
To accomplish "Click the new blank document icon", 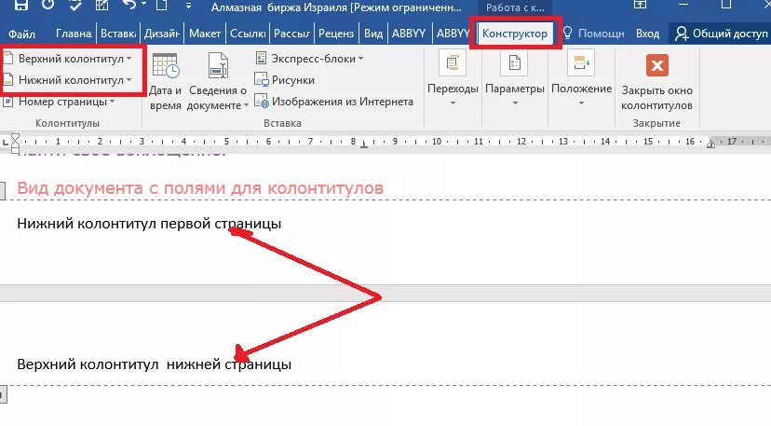I will click(x=162, y=5).
